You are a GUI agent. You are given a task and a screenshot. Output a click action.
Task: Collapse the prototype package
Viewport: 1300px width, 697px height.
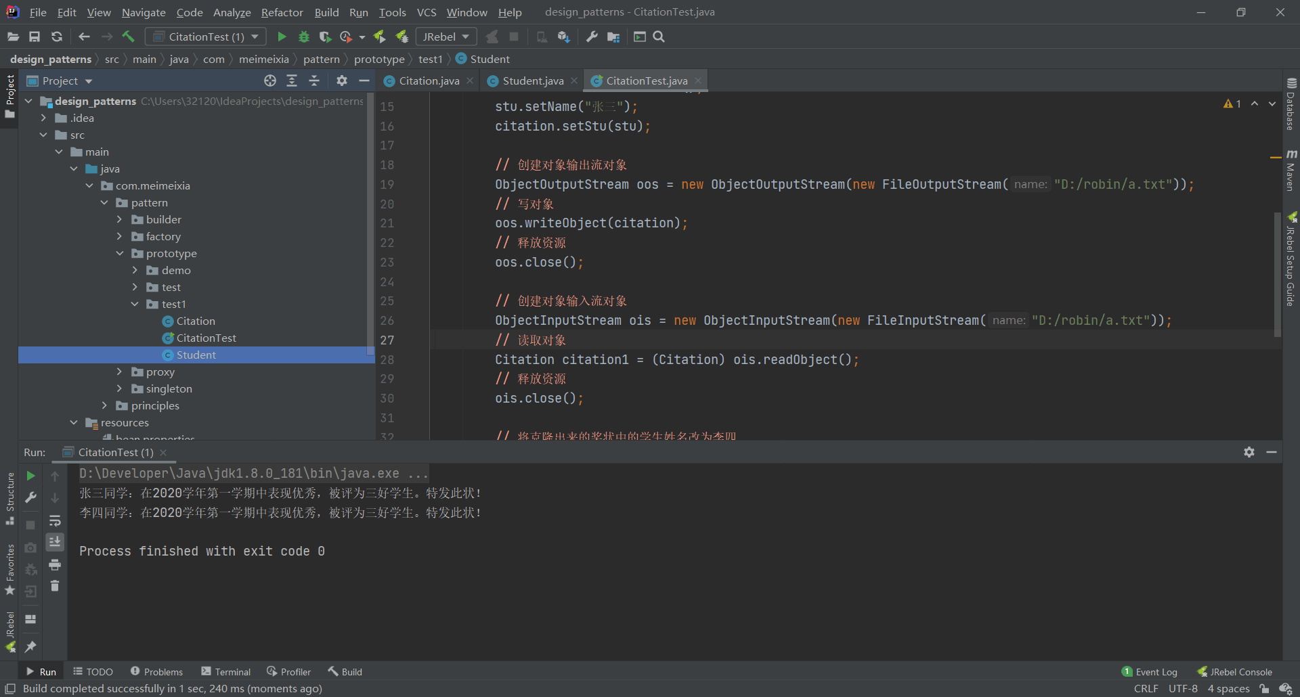point(119,253)
